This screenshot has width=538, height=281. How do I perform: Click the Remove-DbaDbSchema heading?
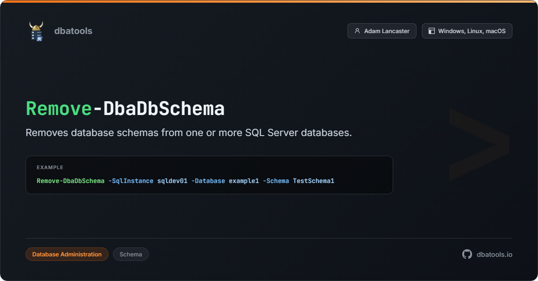pyautogui.click(x=125, y=109)
